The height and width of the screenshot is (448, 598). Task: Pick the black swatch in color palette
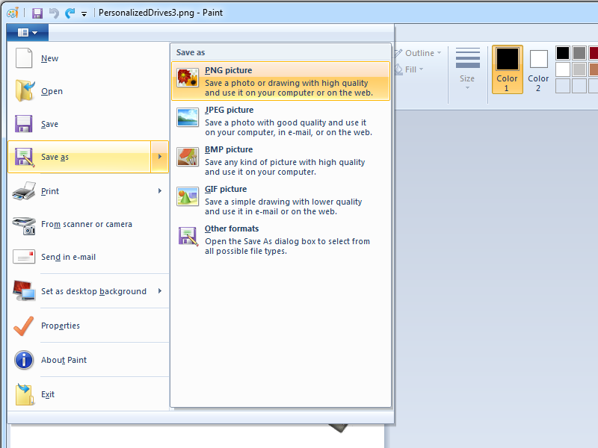click(x=562, y=53)
